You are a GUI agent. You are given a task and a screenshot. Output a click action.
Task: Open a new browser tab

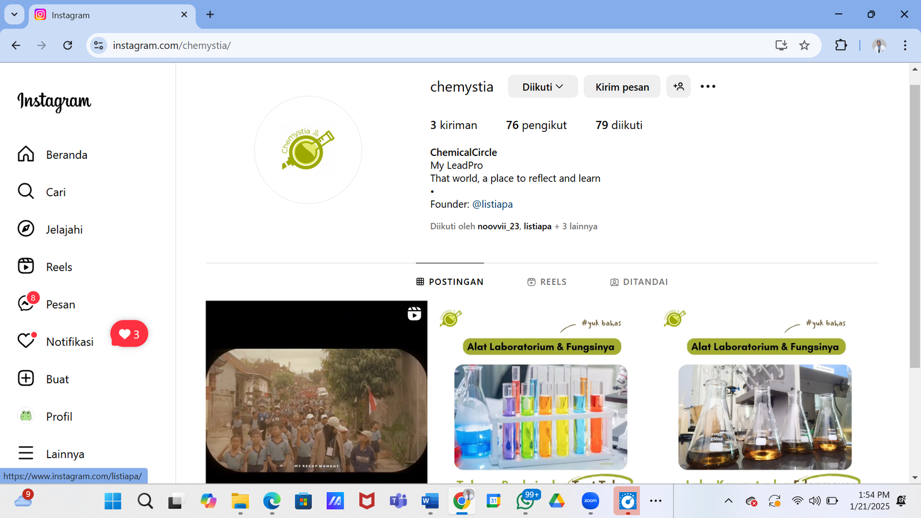210,14
